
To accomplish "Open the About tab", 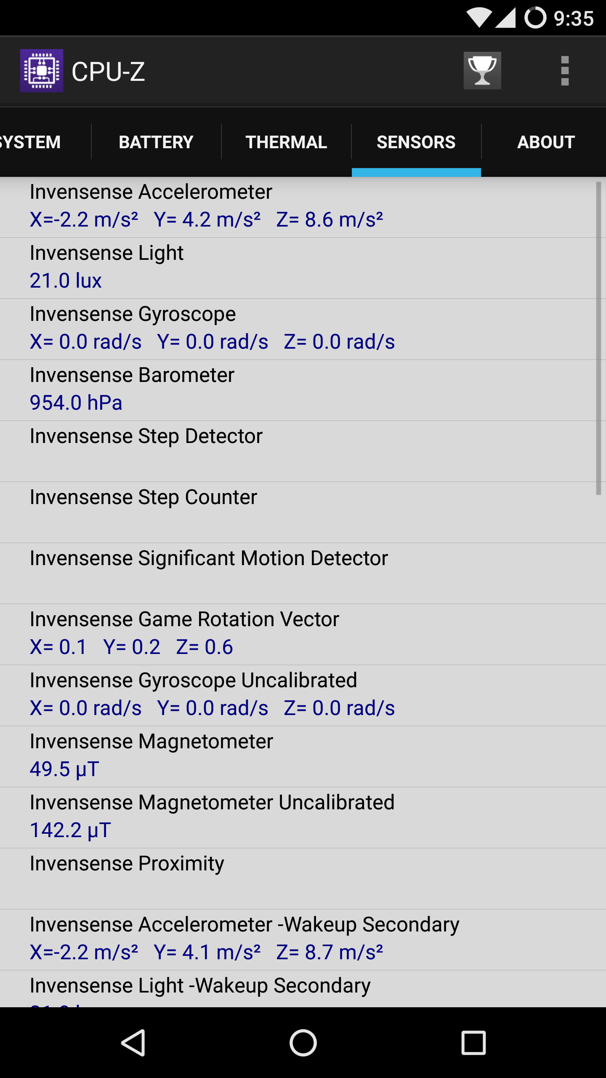I will point(546,142).
